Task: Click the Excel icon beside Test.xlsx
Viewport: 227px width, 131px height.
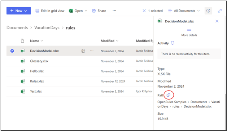Action: 23,91
